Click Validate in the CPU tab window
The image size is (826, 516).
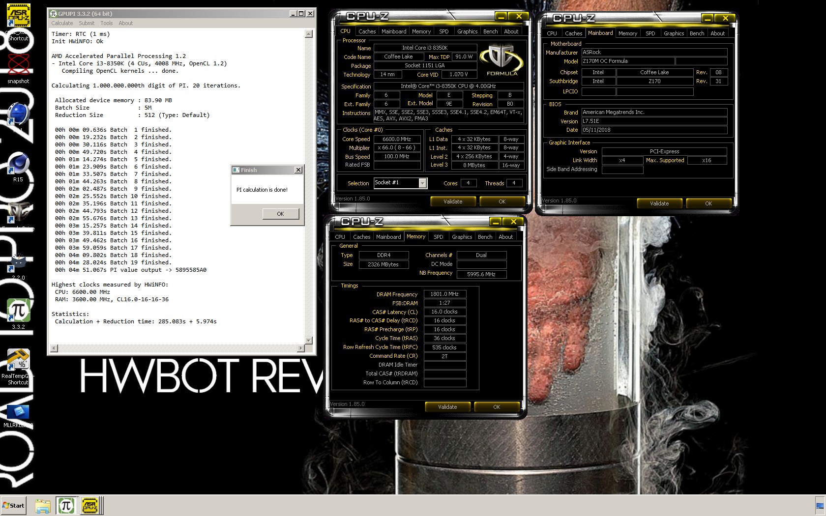click(x=453, y=201)
